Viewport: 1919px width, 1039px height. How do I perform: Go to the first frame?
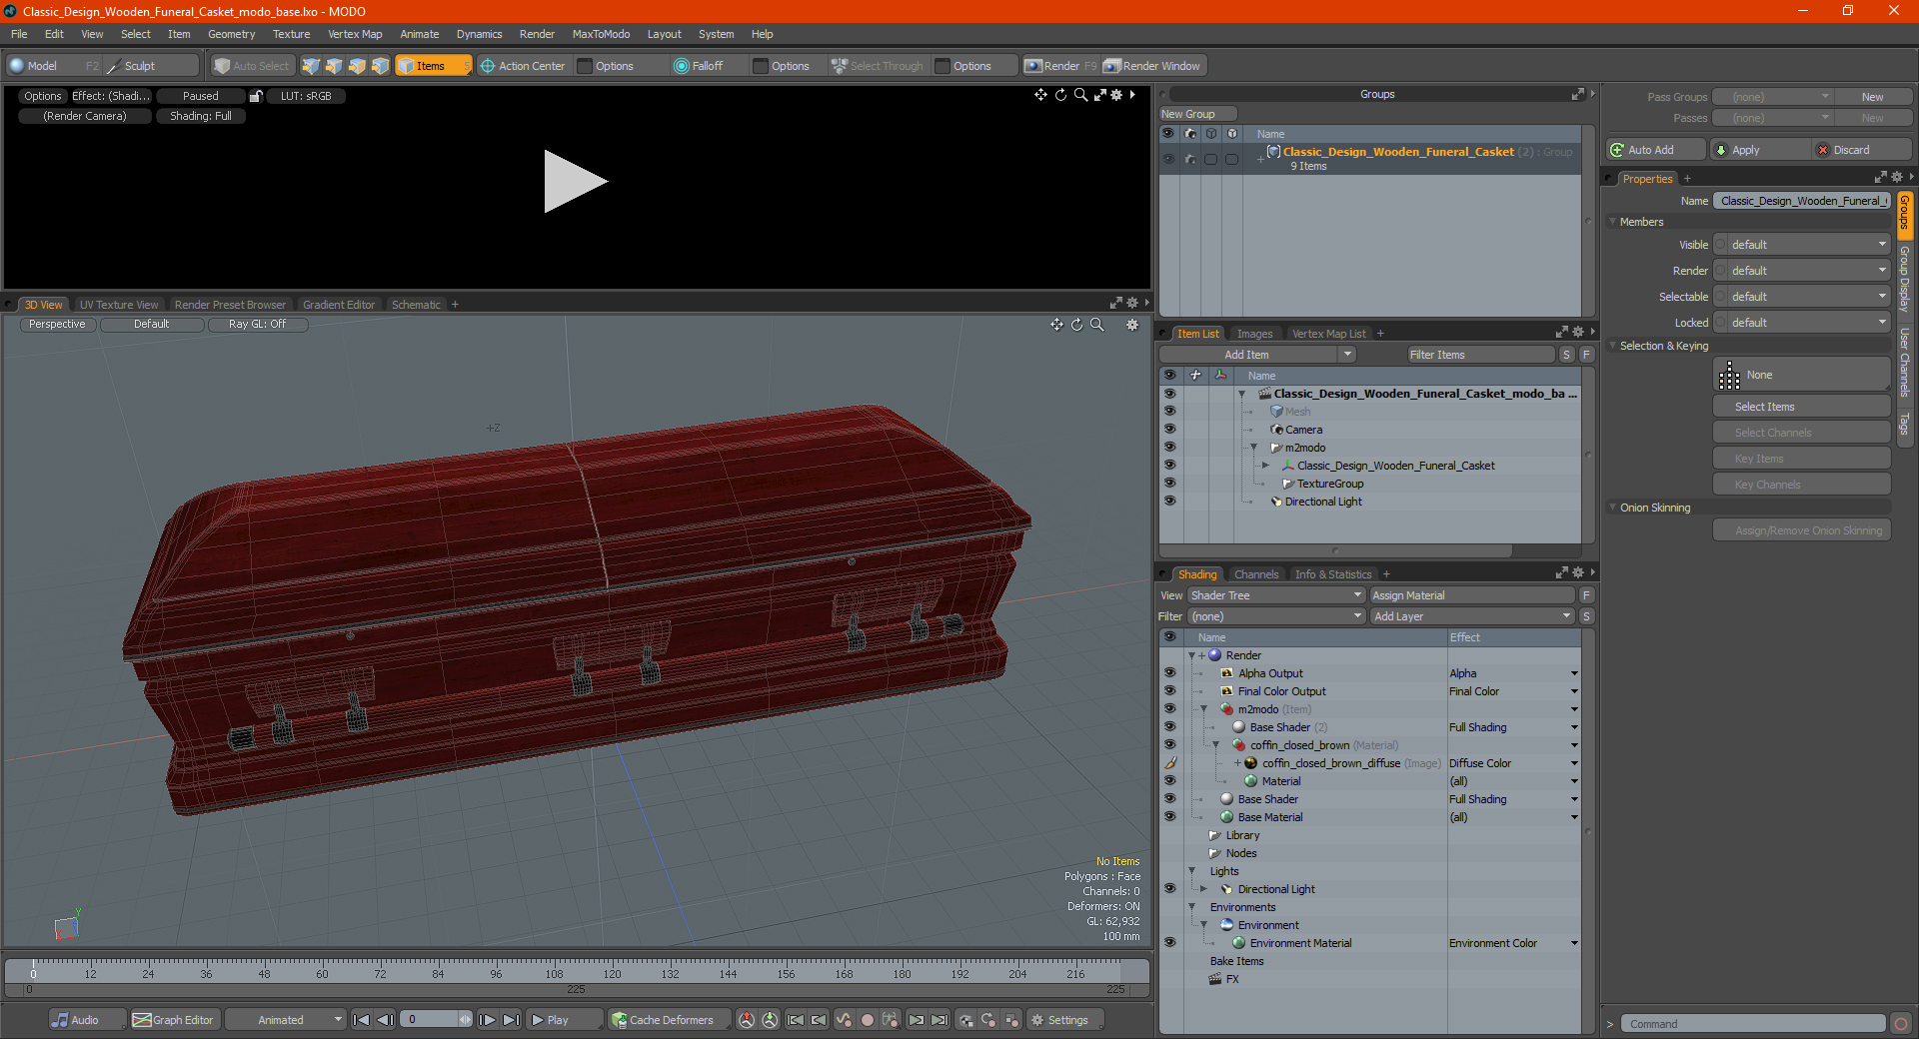(x=362, y=1020)
